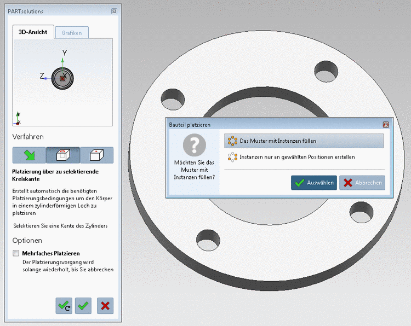This screenshot has width=411, height=326.
Task: Click 'Platzierung über zu selektierende Kreiskante' text
Action: click(x=55, y=175)
